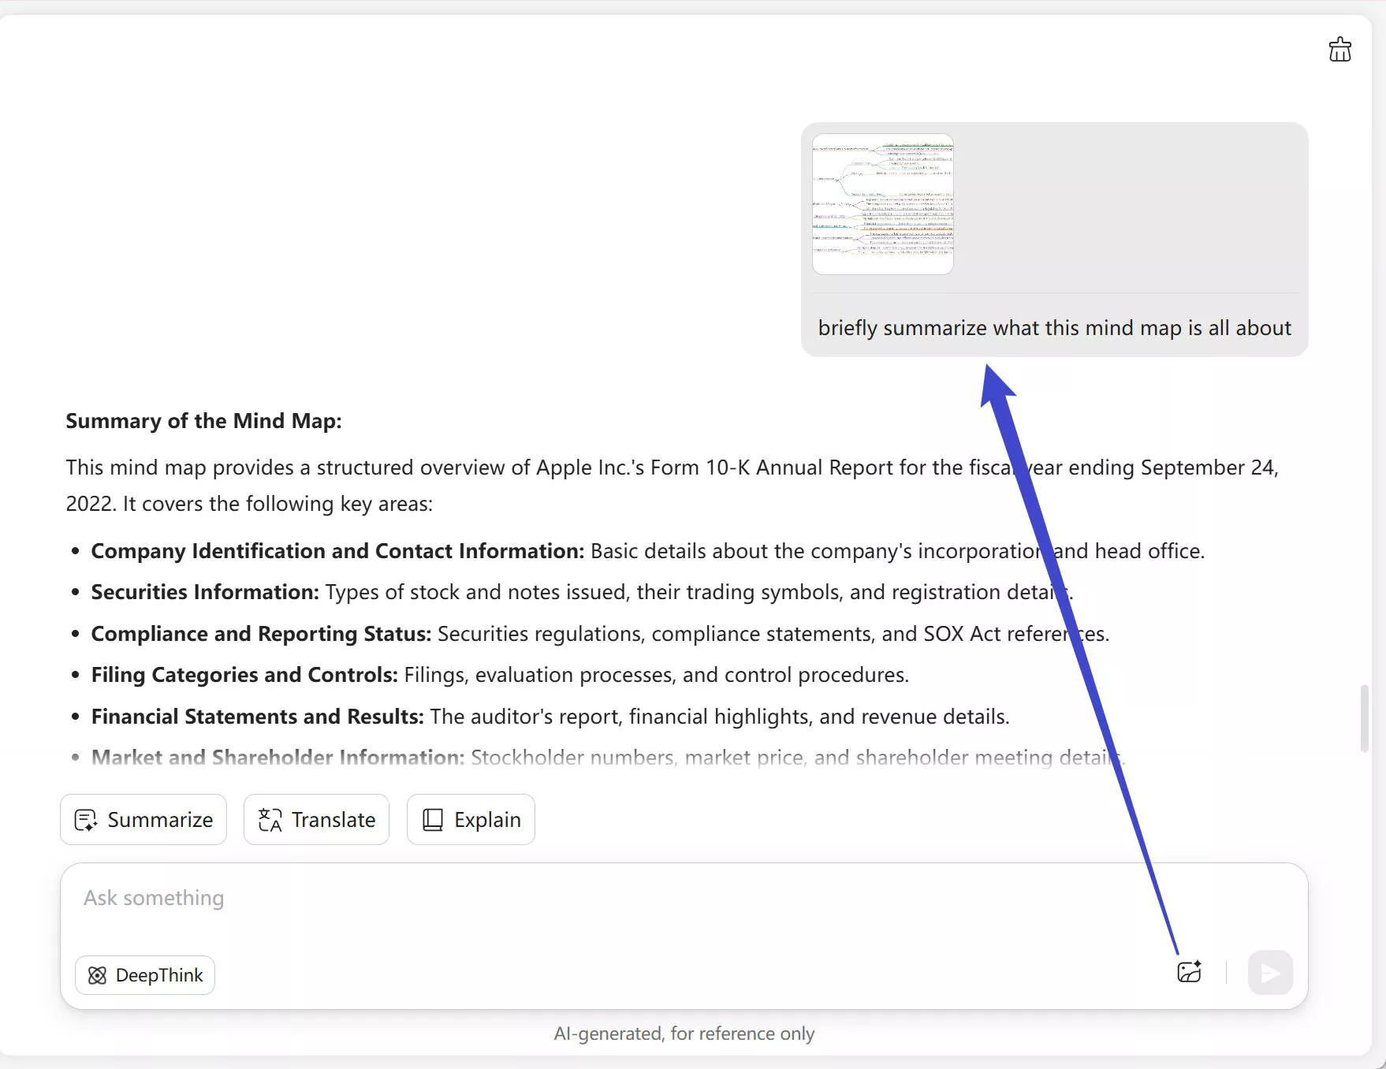The image size is (1386, 1069).
Task: Click 'Market and Shareholder Information' bullet heading
Action: tap(278, 758)
